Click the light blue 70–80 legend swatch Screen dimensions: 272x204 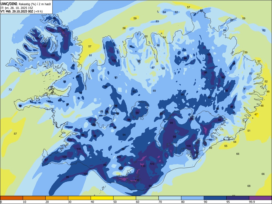pyautogui.click(x=170, y=198)
